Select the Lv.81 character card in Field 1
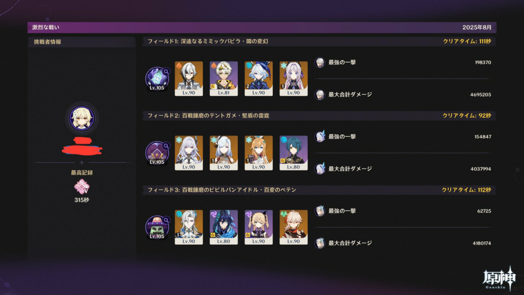 point(224,78)
